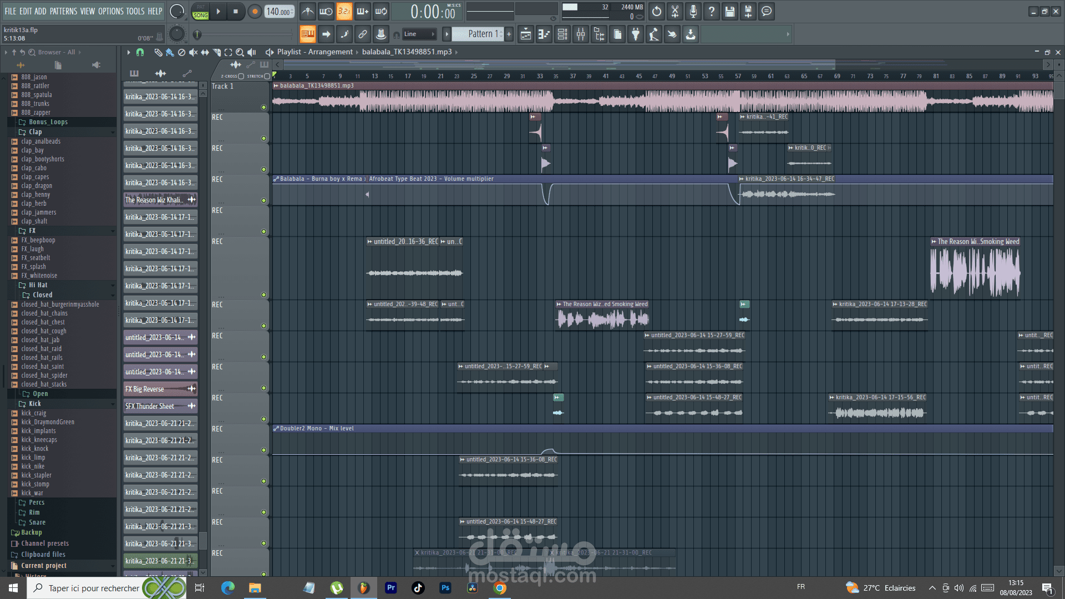Click the Save project floppy icon

pyautogui.click(x=729, y=11)
